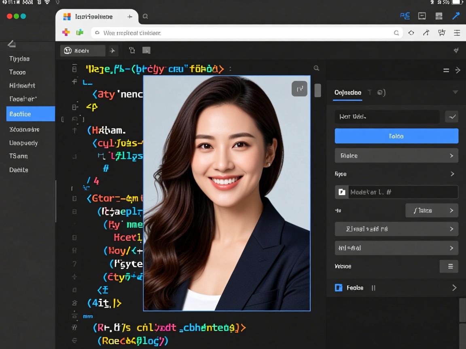Screen dimensions: 466x349
Task: Click the blue pen icon in top-right corner
Action: [456, 16]
